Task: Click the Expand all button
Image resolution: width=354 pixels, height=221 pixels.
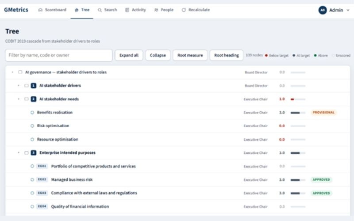Action: click(129, 55)
